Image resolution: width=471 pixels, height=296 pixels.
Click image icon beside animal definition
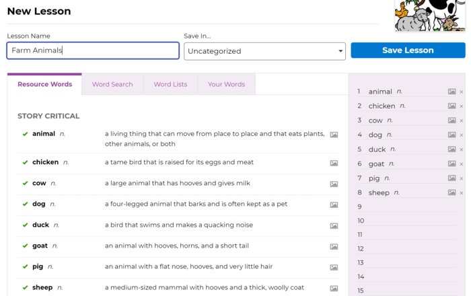pos(334,135)
